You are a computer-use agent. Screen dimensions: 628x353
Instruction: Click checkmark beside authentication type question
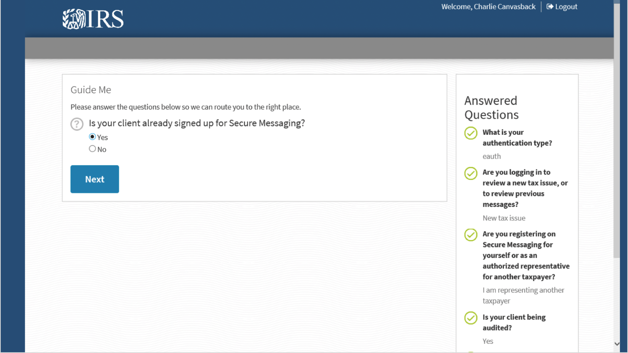pyautogui.click(x=471, y=133)
